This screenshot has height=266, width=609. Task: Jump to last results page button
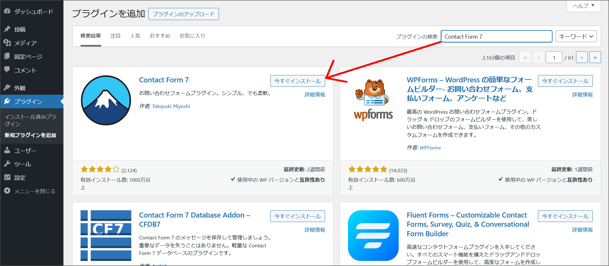coord(595,58)
